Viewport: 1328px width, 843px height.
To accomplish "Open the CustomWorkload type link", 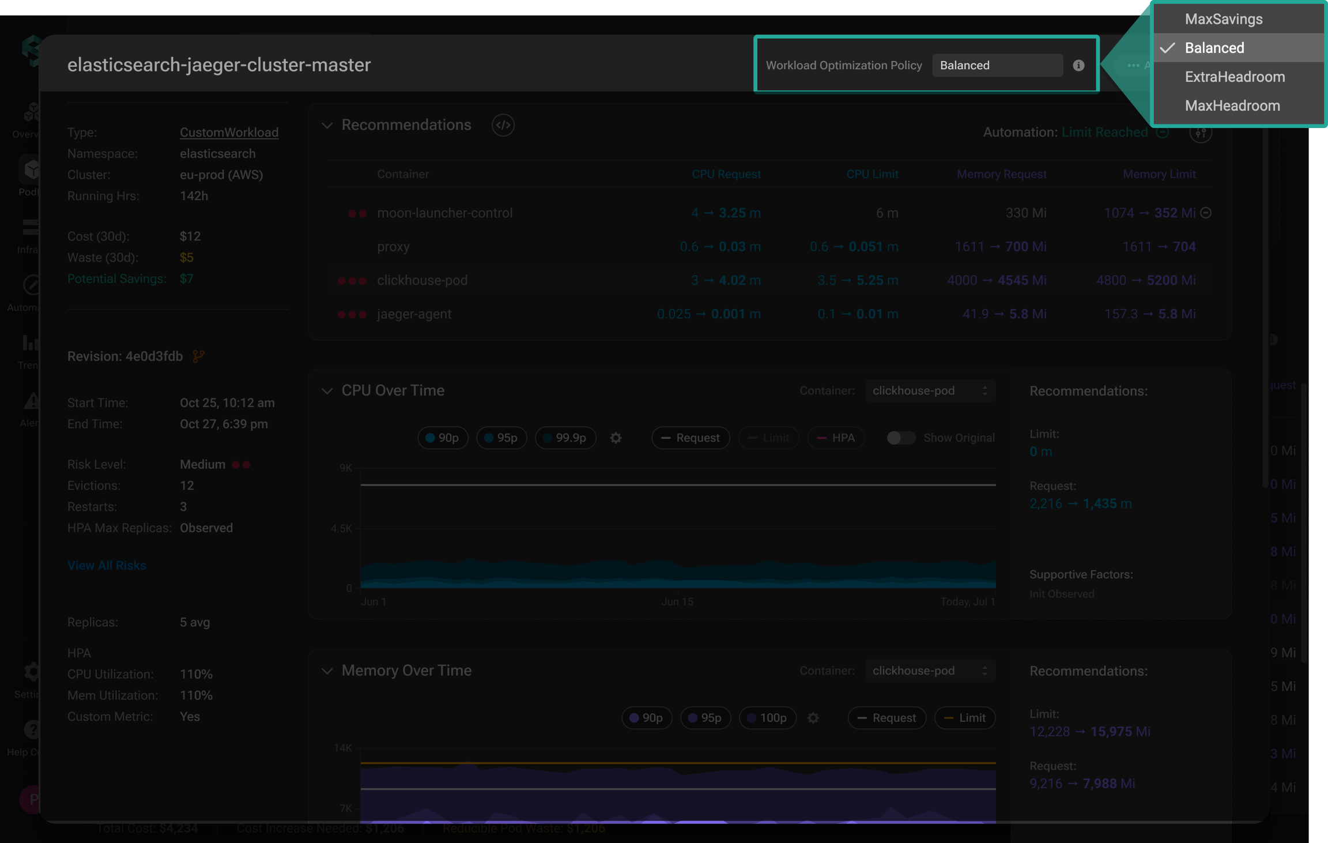I will tap(229, 132).
